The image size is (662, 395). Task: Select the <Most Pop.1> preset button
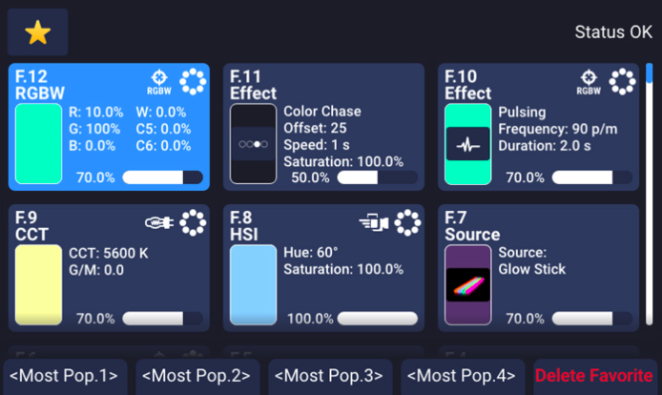pos(66,376)
